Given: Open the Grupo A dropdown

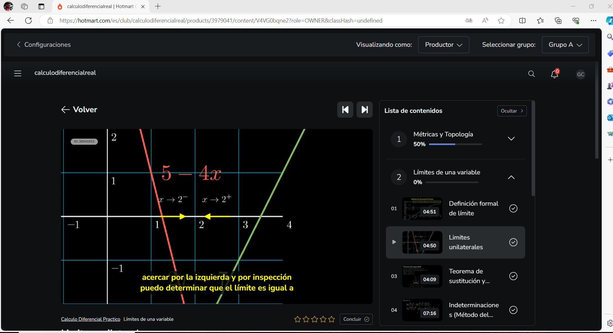Looking at the screenshot, I should click(565, 45).
